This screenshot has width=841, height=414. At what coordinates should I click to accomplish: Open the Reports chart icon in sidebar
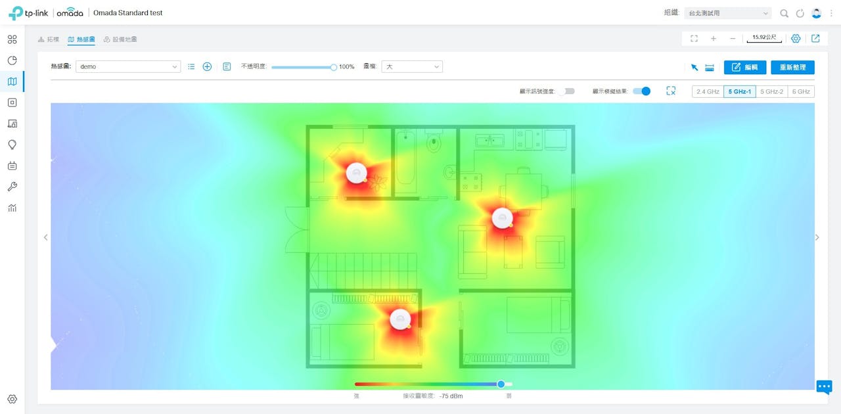(x=12, y=208)
